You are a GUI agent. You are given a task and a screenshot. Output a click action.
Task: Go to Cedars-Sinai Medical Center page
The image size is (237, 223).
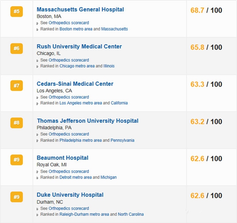click(x=75, y=84)
